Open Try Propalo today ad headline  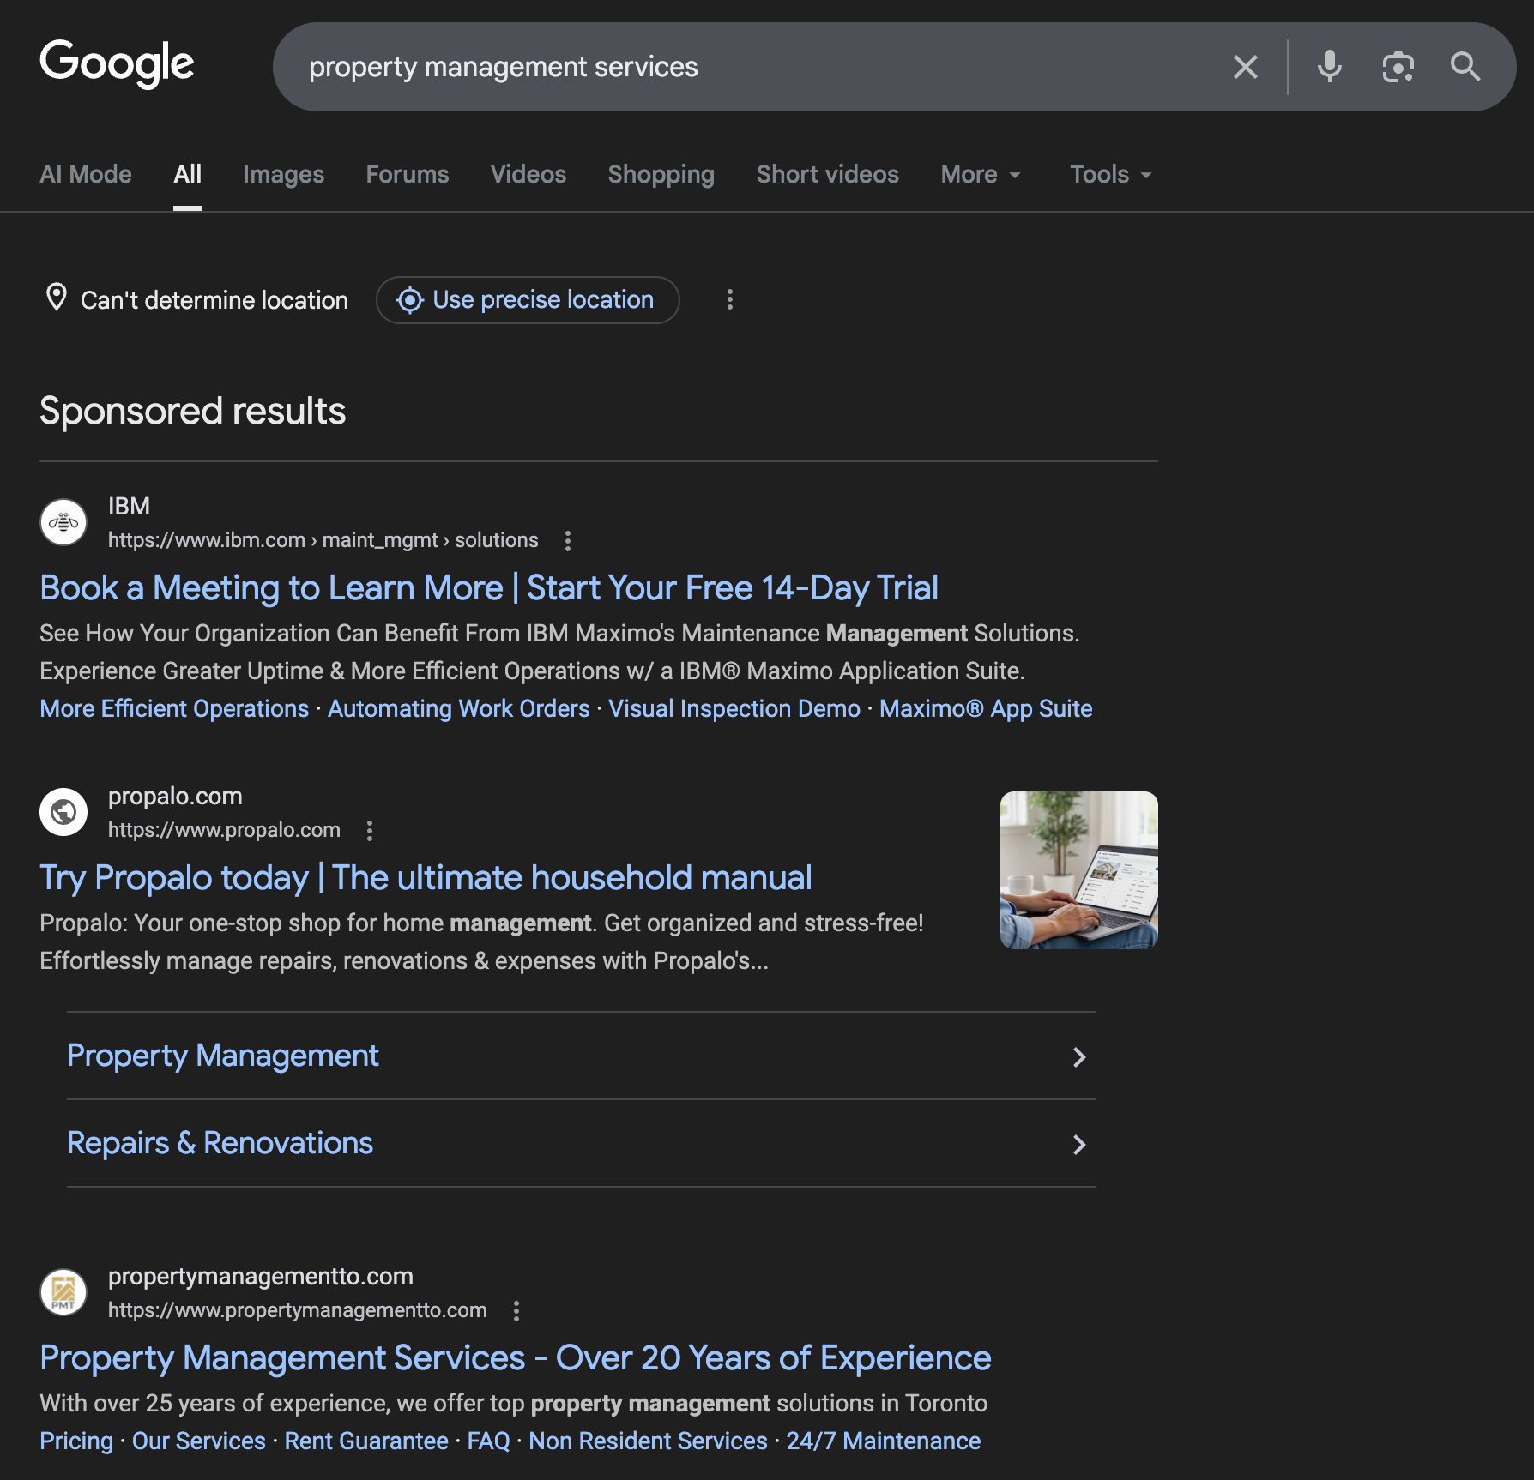click(x=426, y=878)
